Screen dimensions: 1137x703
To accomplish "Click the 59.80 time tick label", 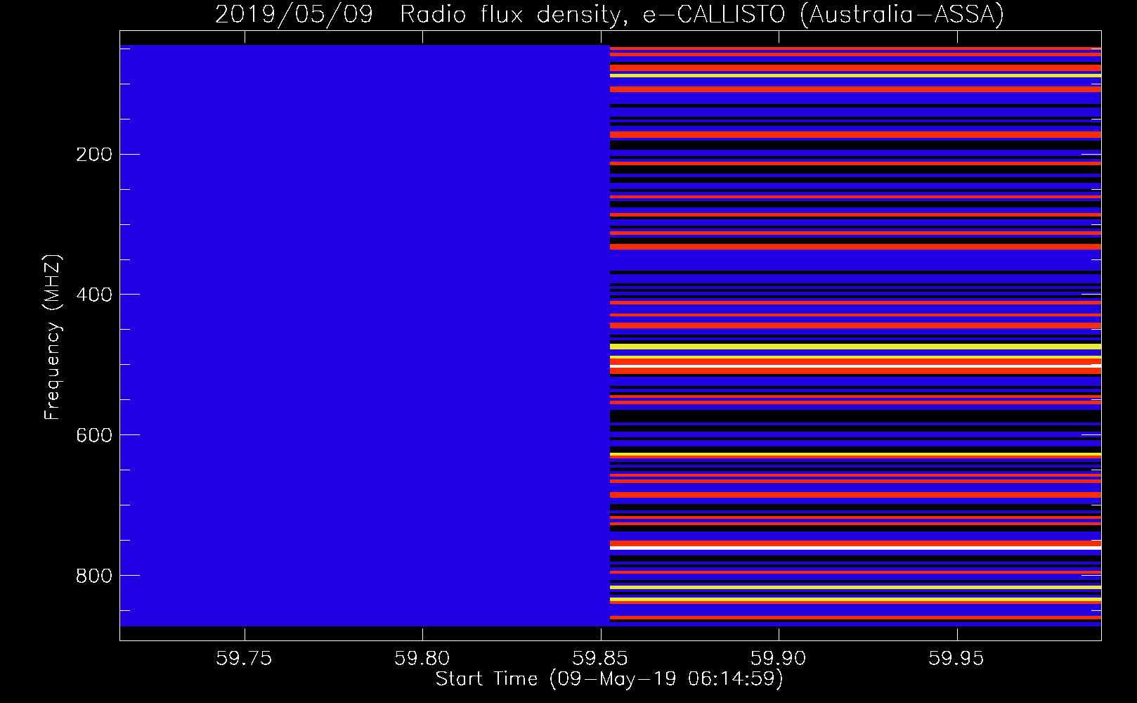I will pos(422,658).
